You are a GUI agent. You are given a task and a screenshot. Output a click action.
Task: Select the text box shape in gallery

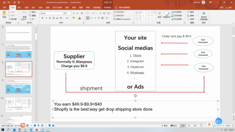tap(137, 12)
